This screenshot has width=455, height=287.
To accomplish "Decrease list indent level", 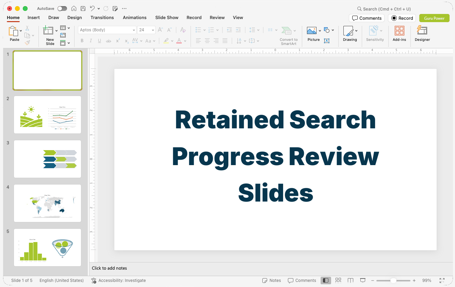I will tap(229, 30).
